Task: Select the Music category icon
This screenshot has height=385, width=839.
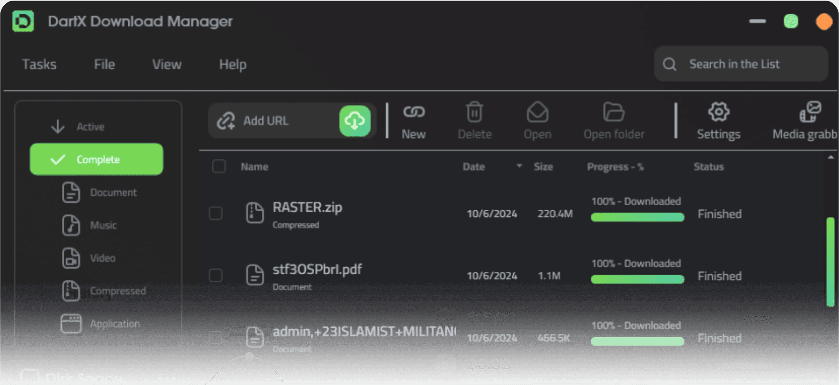Action: (x=71, y=225)
